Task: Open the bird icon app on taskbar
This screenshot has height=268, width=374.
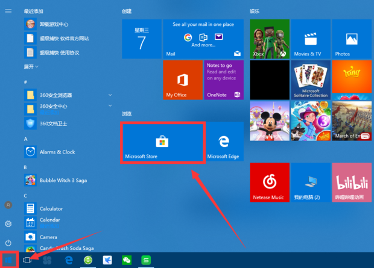Action: point(107,260)
